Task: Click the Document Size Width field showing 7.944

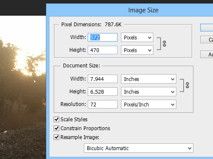Action: click(103, 79)
